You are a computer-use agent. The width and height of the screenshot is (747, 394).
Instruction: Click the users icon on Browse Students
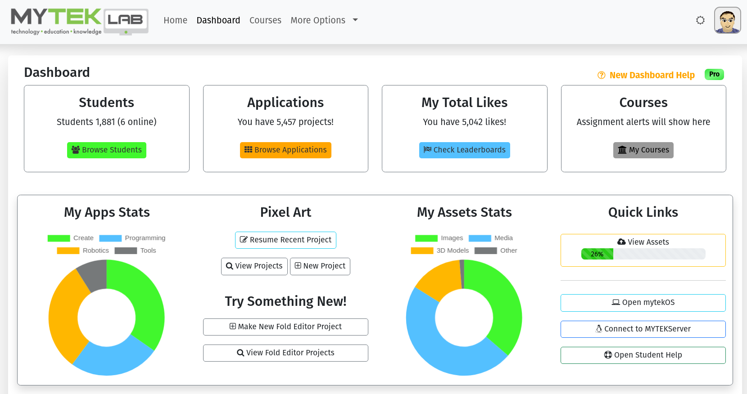click(x=76, y=150)
